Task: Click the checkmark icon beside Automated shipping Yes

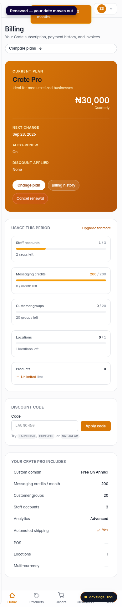Action: point(99,530)
